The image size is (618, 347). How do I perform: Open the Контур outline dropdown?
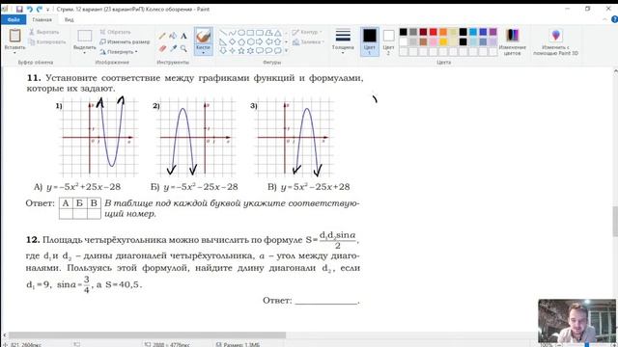pos(307,32)
